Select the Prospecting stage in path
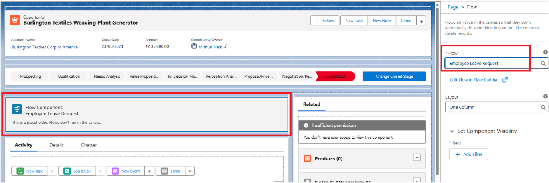The image size is (549, 183). [x=30, y=76]
